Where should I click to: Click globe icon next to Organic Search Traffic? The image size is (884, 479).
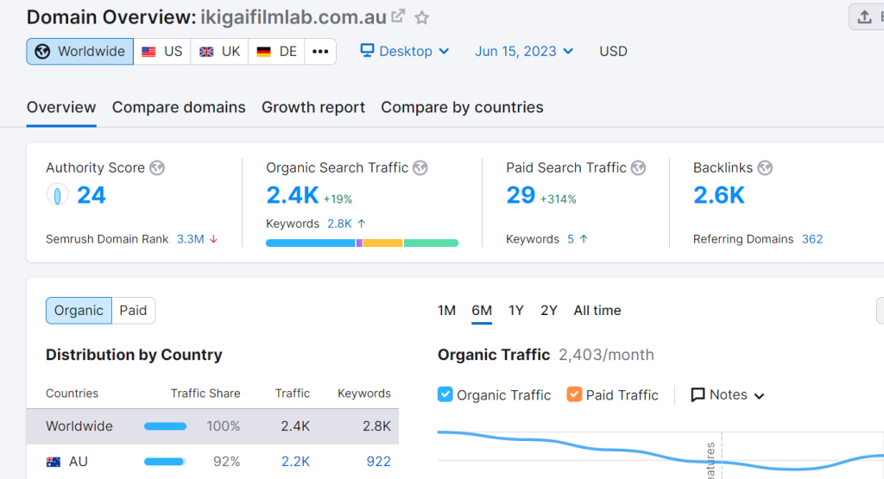pyautogui.click(x=420, y=168)
